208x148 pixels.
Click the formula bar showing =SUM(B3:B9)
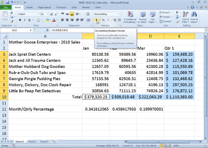128,30
